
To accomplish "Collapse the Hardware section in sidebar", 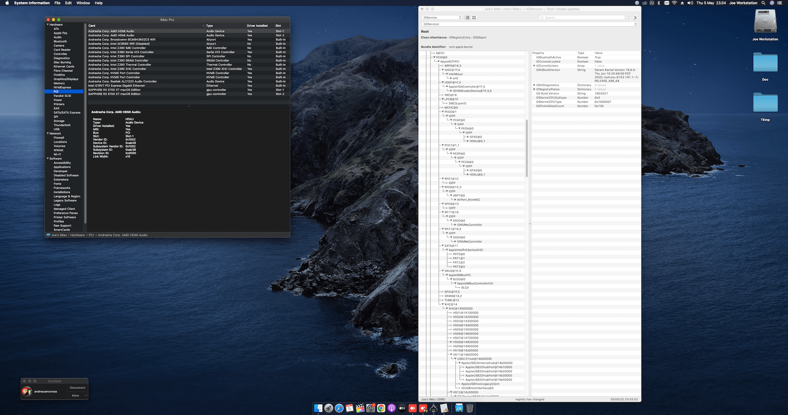I will coord(48,25).
